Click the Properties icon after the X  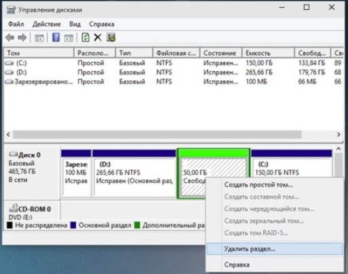point(111,37)
